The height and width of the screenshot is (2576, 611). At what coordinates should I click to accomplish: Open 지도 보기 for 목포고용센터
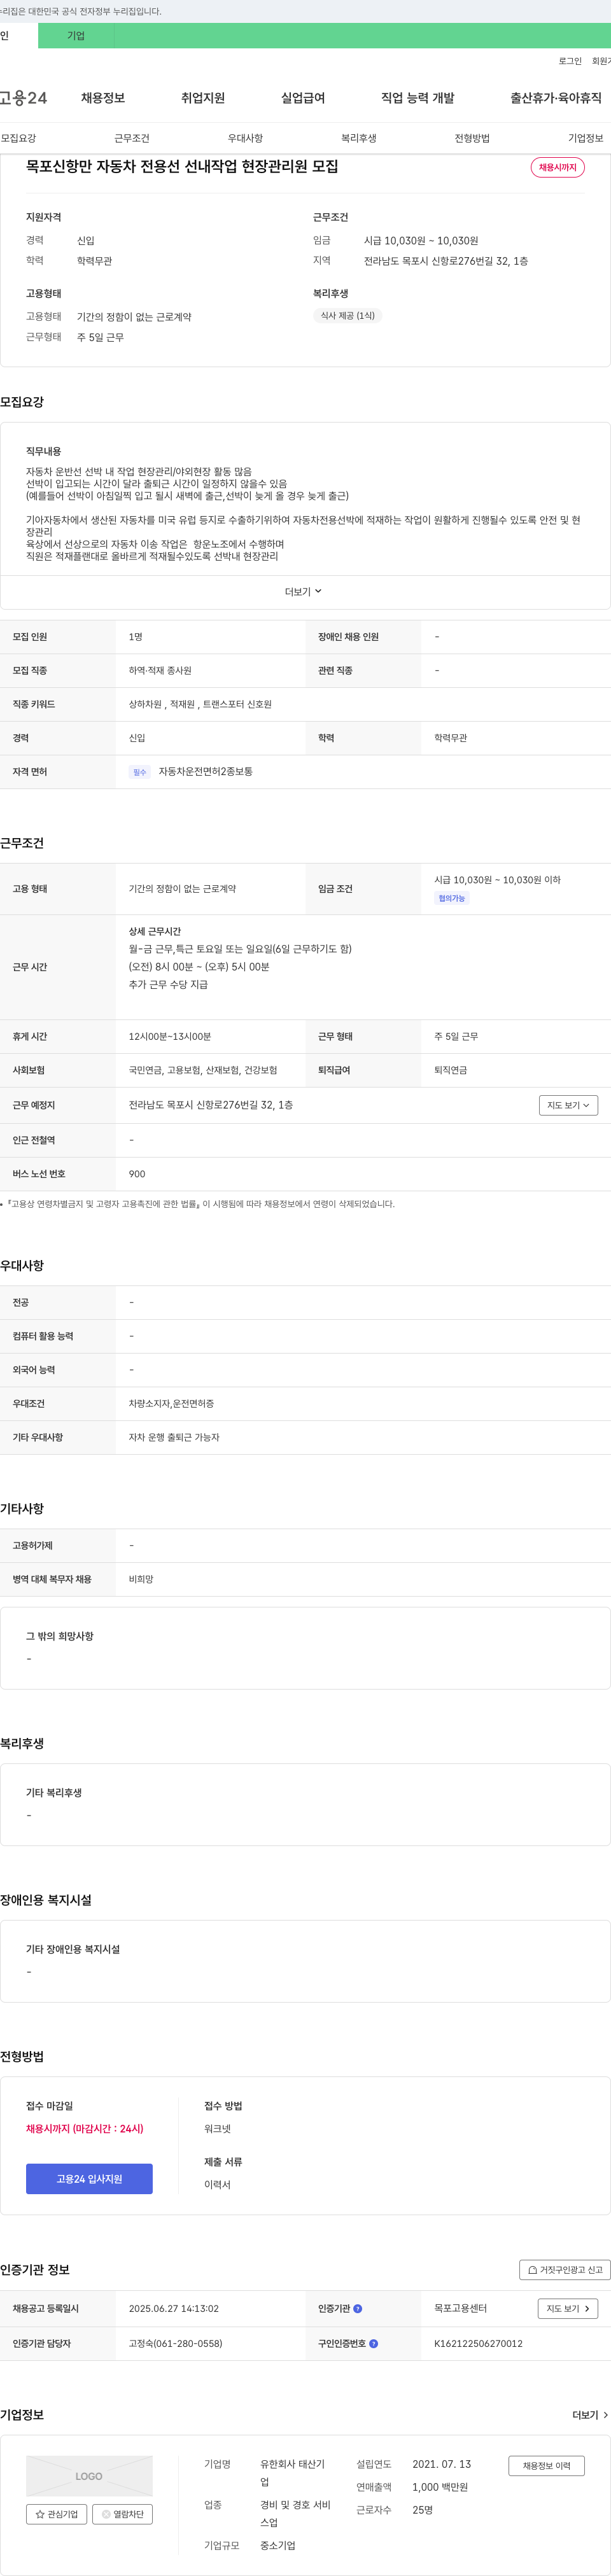(568, 2308)
